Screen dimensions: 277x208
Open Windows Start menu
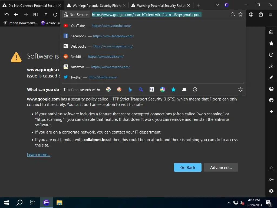point(6,203)
